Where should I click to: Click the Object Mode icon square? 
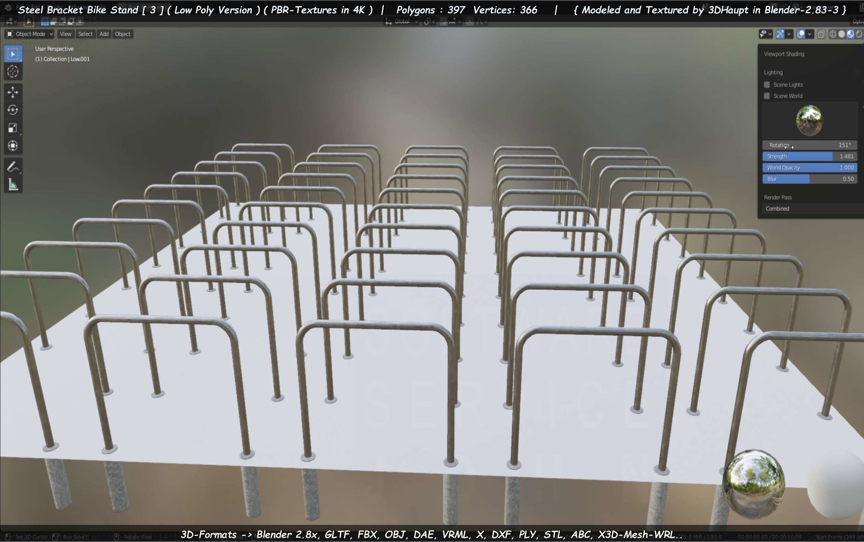(x=10, y=34)
